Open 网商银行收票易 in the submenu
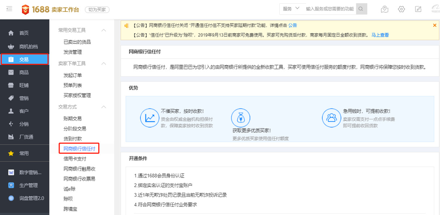The image size is (440, 215). [x=79, y=179]
